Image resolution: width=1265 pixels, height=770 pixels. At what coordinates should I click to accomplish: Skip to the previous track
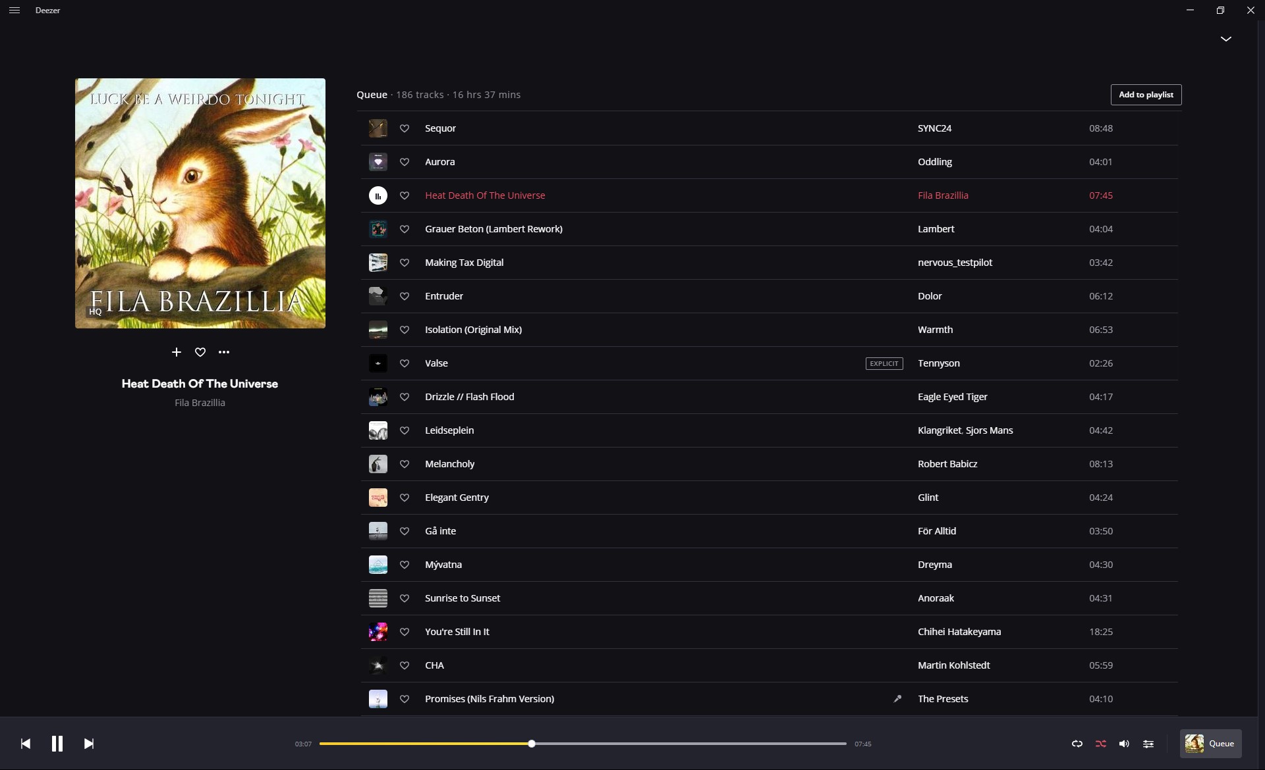click(26, 744)
